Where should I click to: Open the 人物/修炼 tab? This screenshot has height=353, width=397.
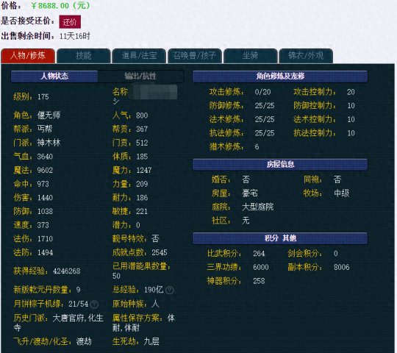(x=28, y=56)
